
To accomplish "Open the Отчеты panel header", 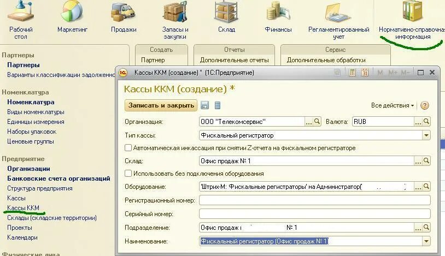I will point(234,50).
